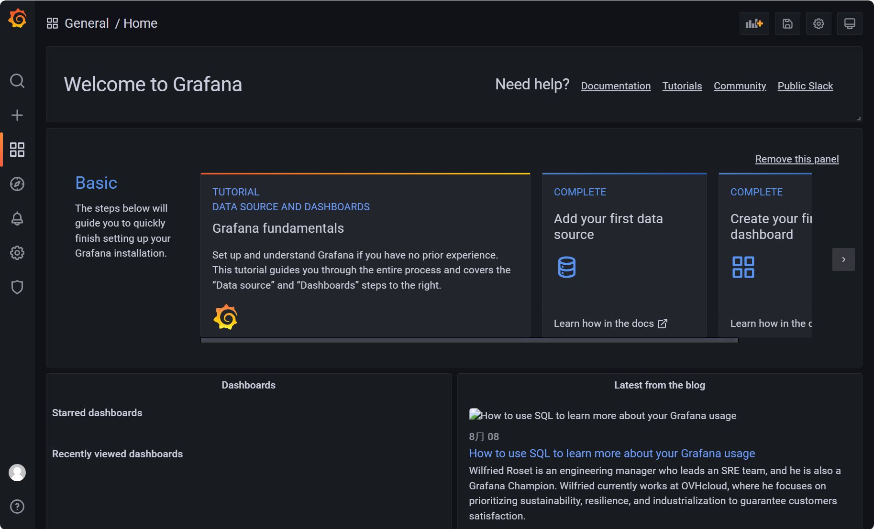Click the Basic setup heading

[x=96, y=183]
